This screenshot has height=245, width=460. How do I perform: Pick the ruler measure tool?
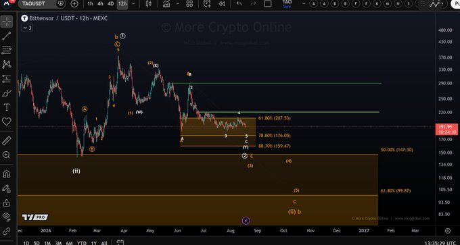coord(7,141)
